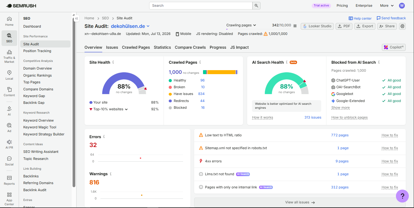
Task: Open the user avatar W menu
Action: coord(402,6)
